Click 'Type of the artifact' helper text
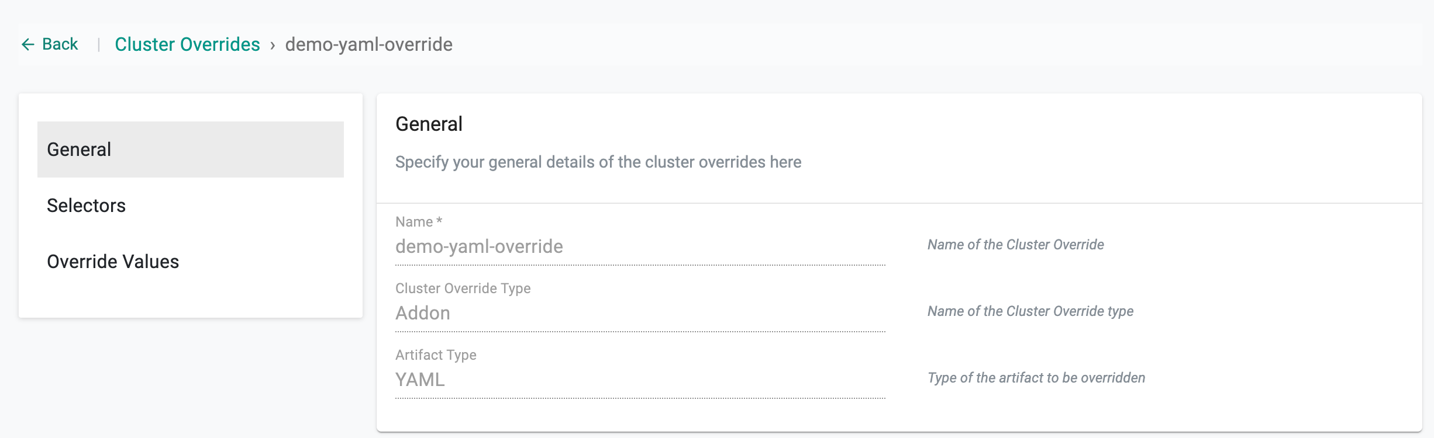 1036,378
